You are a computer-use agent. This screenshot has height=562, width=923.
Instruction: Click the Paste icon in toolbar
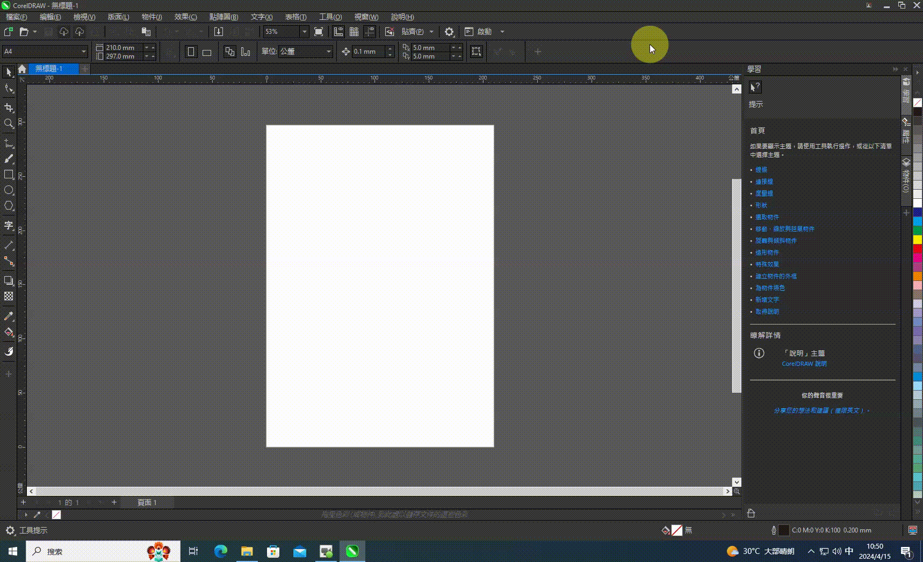pyautogui.click(x=146, y=32)
